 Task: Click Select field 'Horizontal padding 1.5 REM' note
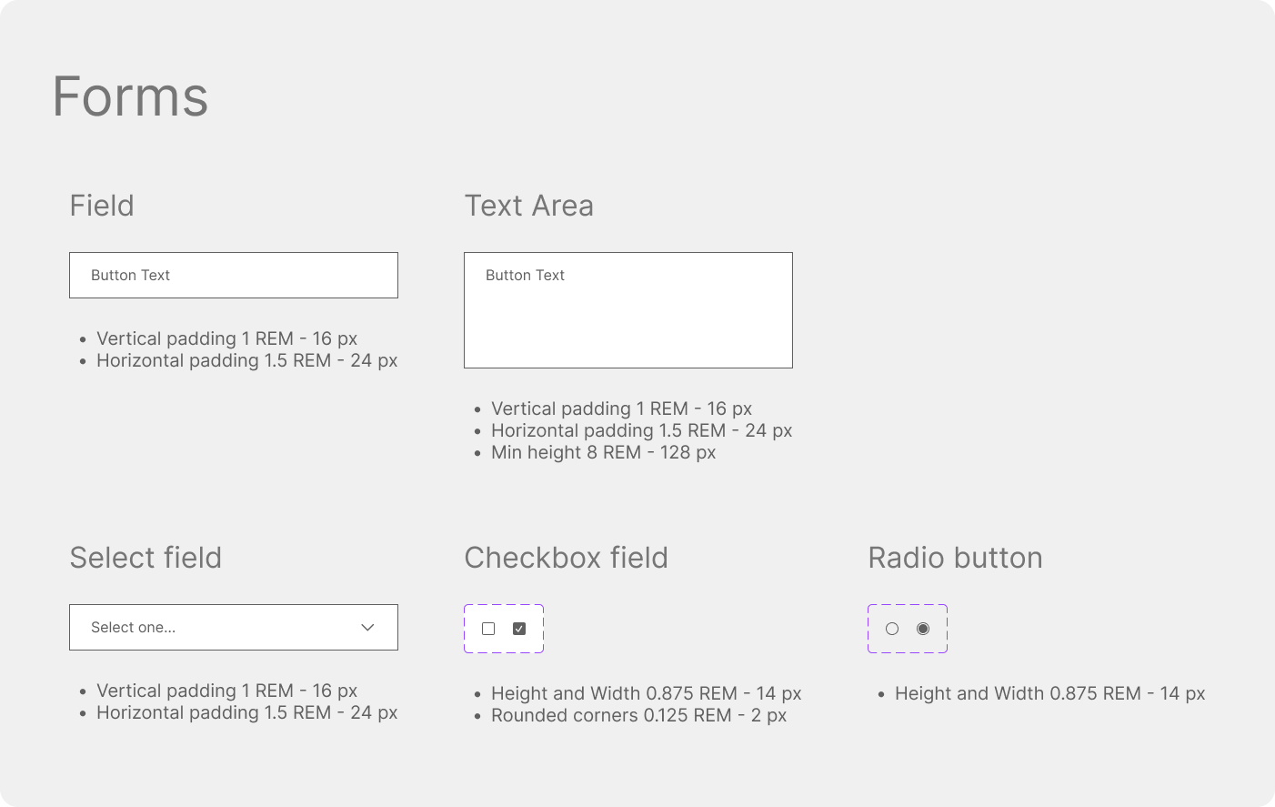247,712
